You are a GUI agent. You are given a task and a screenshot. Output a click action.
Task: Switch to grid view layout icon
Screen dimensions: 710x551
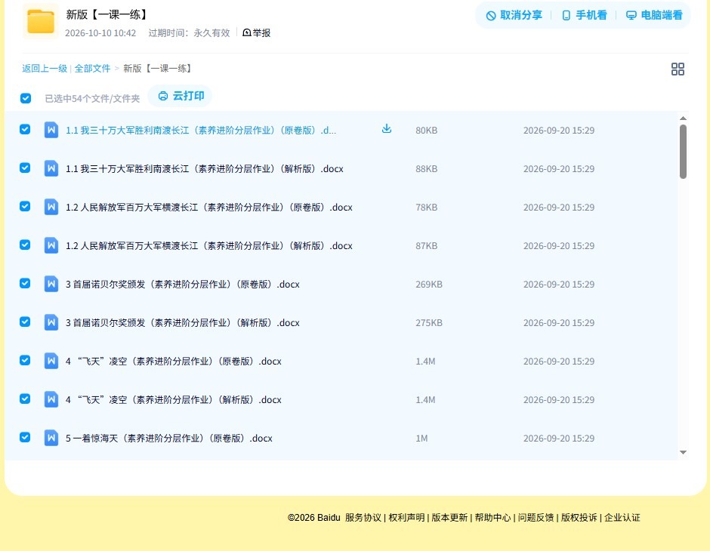coord(678,69)
